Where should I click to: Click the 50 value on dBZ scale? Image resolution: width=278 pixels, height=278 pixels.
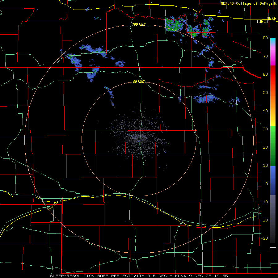point(265,93)
